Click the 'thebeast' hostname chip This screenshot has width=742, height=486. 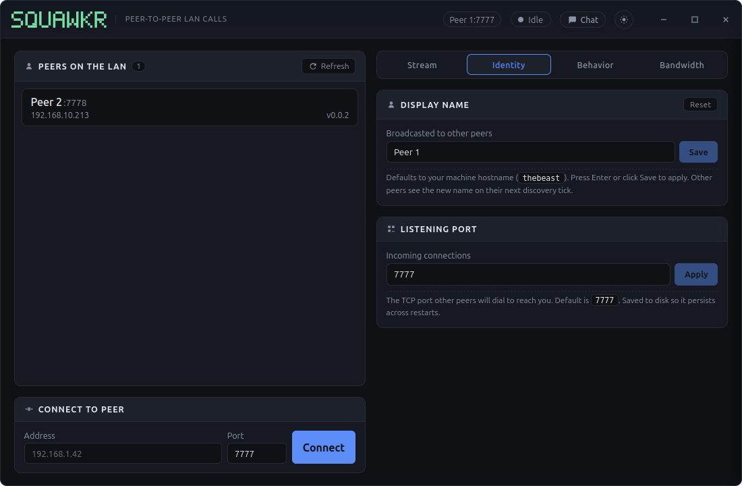pos(541,178)
